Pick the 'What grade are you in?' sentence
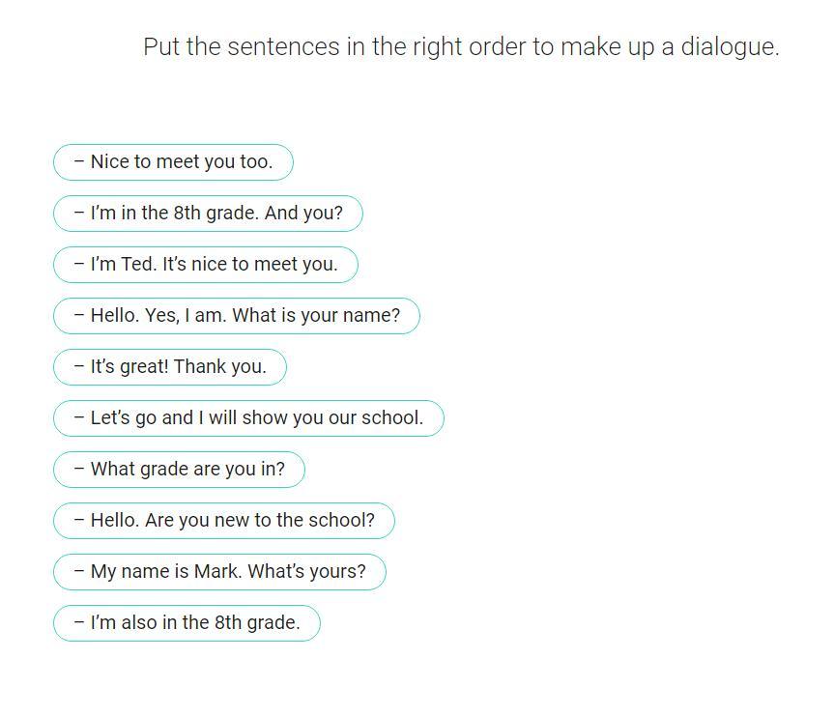834x716 pixels. pyautogui.click(x=179, y=470)
